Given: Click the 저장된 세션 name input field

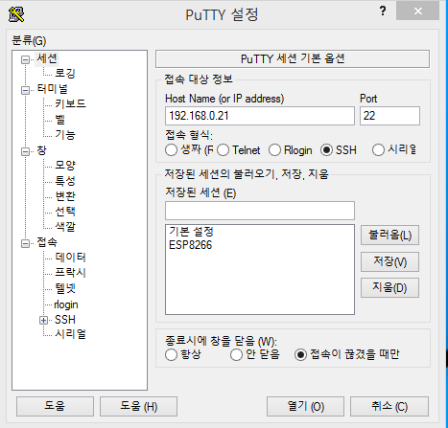Looking at the screenshot, I should [x=260, y=211].
